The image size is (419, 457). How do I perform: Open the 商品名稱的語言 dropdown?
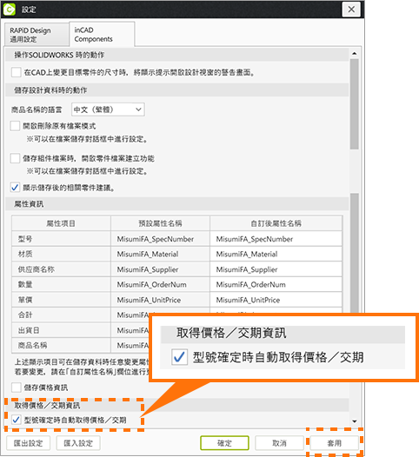pos(108,109)
